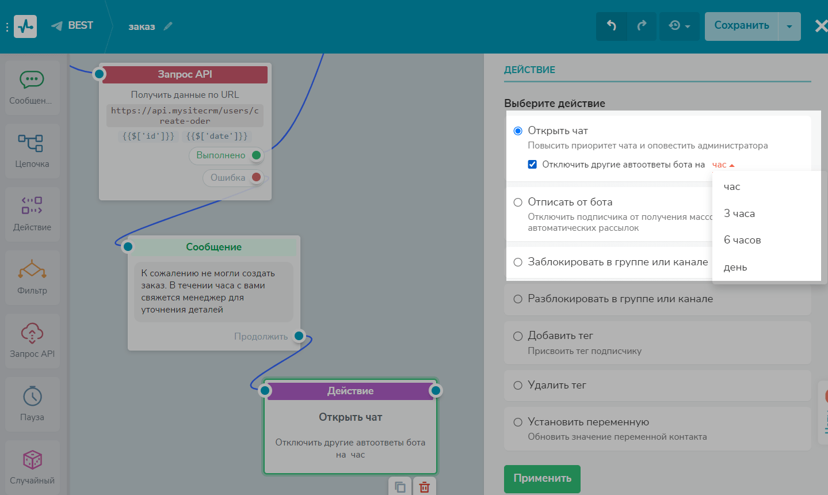The image size is (828, 495).
Task: Add a Сообщение block from sidebar
Action: pyautogui.click(x=32, y=87)
